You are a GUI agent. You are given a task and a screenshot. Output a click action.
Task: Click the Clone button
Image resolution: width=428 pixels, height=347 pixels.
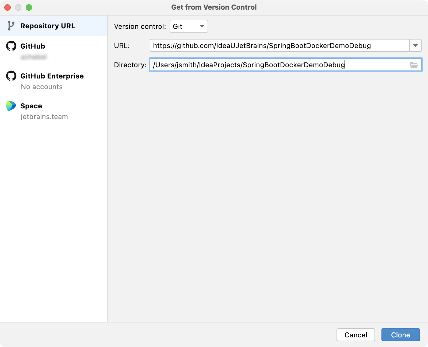400,335
